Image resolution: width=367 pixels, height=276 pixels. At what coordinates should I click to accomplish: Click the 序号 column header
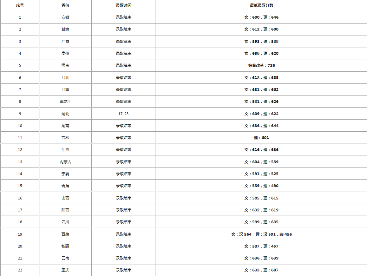[x=20, y=5]
